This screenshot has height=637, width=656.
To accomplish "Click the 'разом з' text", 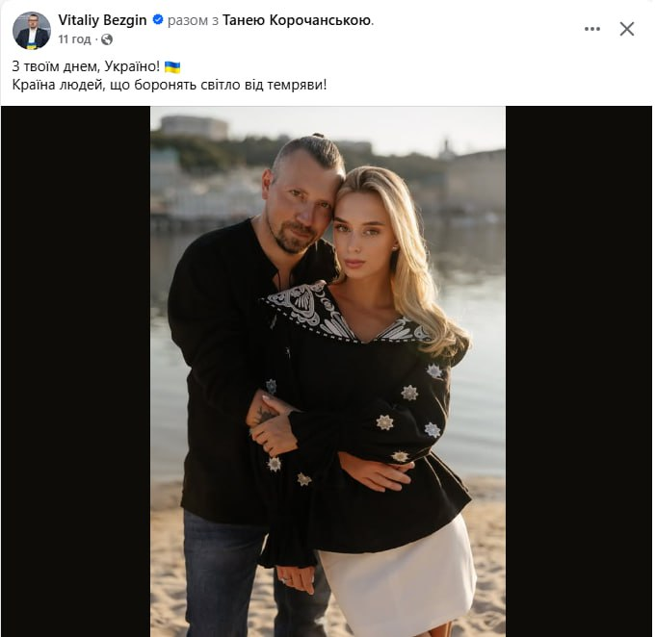I will tap(193, 20).
